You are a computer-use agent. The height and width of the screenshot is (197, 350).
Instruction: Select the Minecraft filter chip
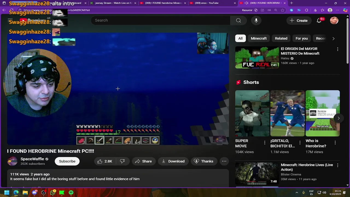pos(259,39)
